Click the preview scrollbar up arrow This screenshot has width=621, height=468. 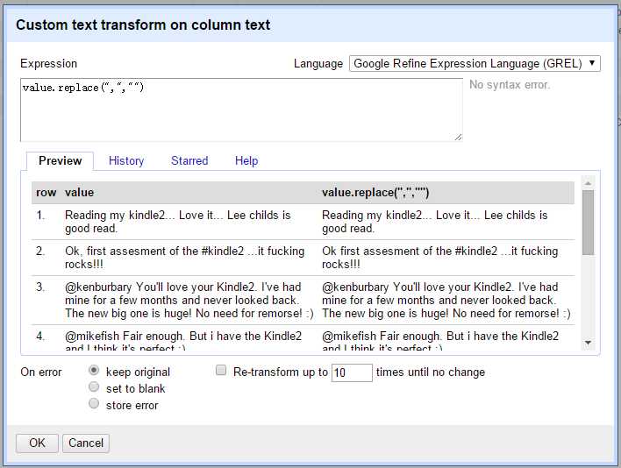(x=588, y=183)
